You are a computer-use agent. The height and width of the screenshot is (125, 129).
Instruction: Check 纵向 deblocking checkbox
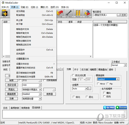[104, 96]
